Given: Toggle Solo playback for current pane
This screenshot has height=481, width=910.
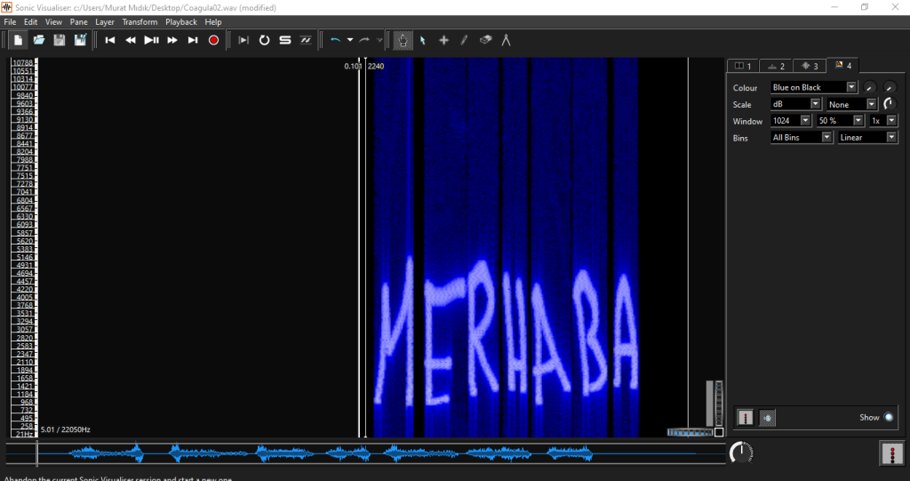Looking at the screenshot, I should [284, 40].
